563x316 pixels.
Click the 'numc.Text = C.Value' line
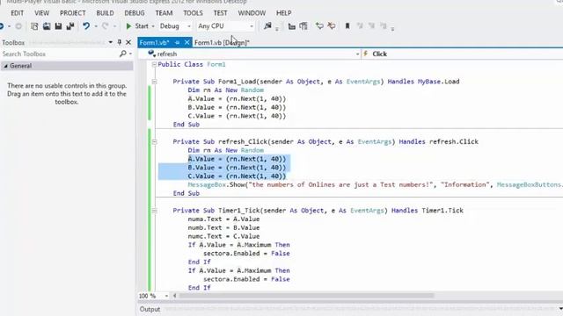[x=223, y=236]
